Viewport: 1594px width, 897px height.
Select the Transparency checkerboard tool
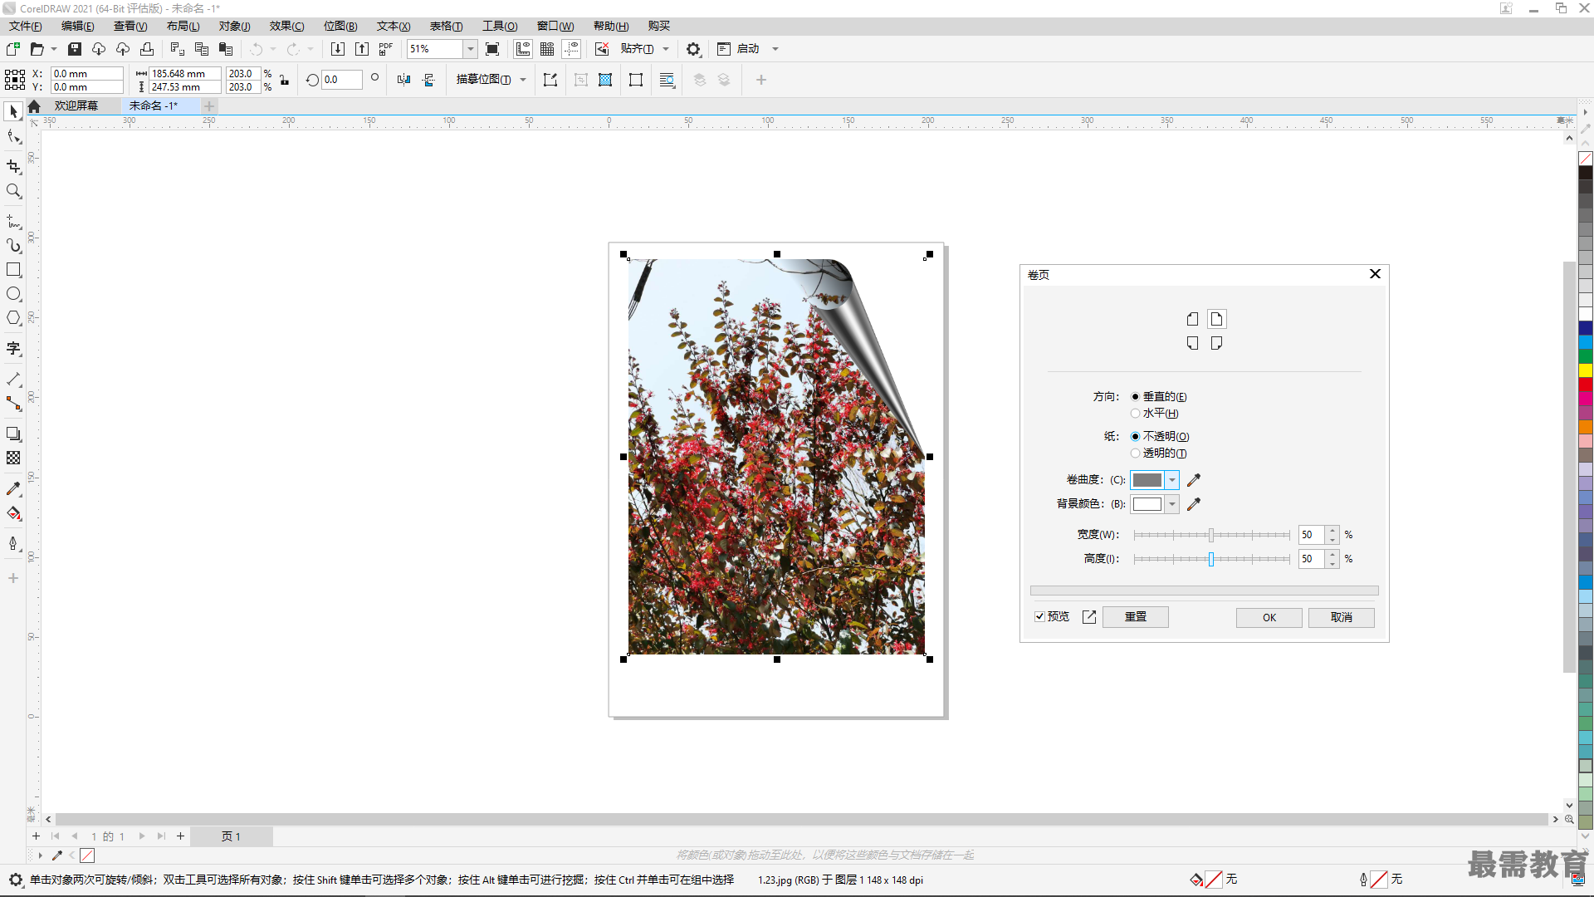13,458
